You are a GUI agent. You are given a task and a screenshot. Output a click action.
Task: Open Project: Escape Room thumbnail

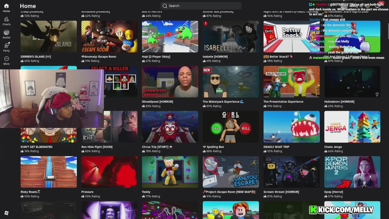(231, 172)
